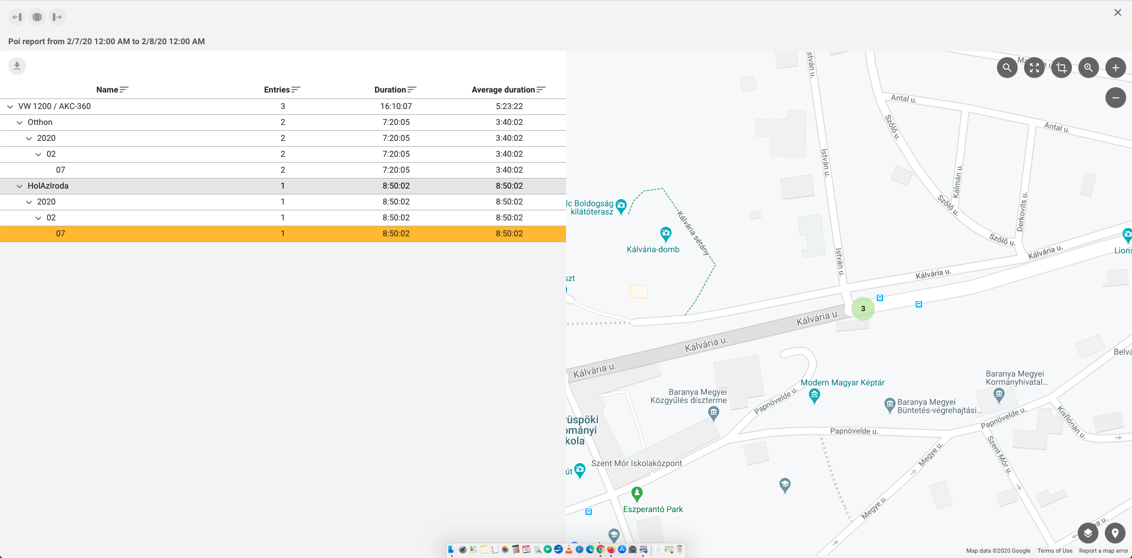This screenshot has height=558, width=1132.
Task: Collapse the HolAzIroda group
Action: click(x=19, y=186)
